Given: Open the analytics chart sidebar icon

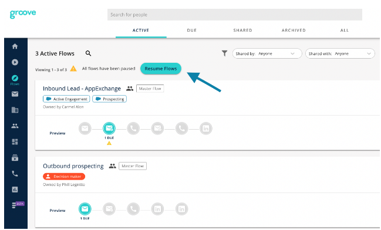Looking at the screenshot, I should coord(15,190).
